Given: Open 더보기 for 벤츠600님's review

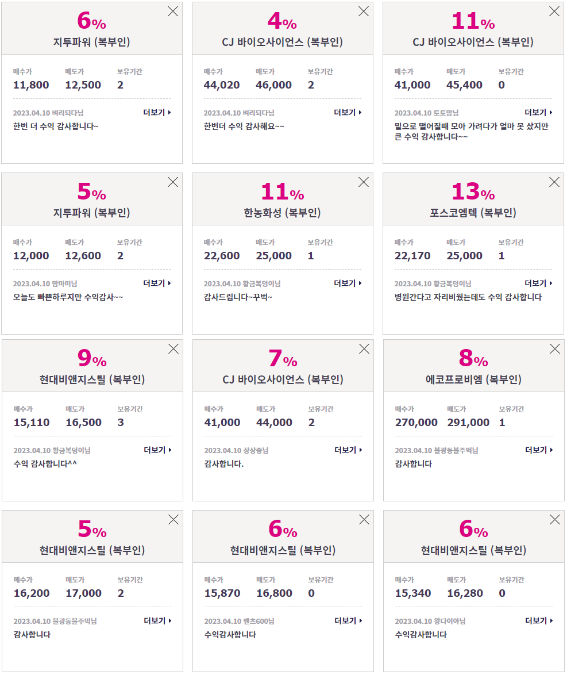Looking at the screenshot, I should (x=349, y=621).
